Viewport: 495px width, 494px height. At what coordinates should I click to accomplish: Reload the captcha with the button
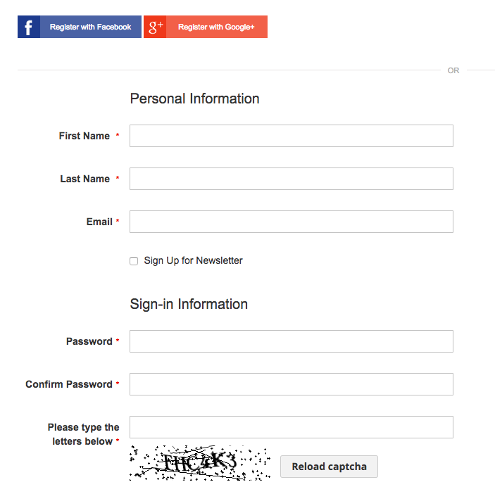click(x=329, y=467)
